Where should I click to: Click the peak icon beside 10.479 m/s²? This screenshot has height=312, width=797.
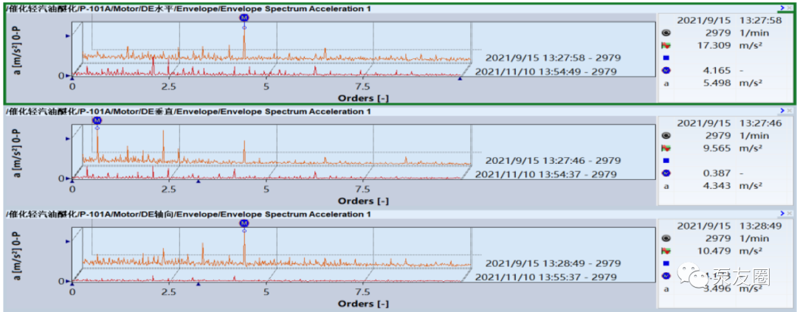(666, 252)
